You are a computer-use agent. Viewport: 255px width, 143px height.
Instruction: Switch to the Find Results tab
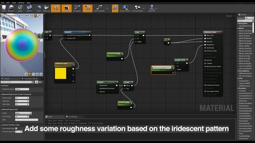pos(72,117)
